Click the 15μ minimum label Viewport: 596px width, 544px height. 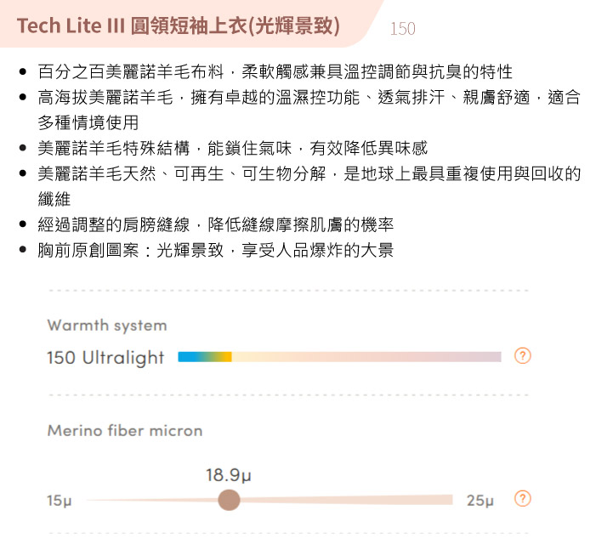coord(59,501)
